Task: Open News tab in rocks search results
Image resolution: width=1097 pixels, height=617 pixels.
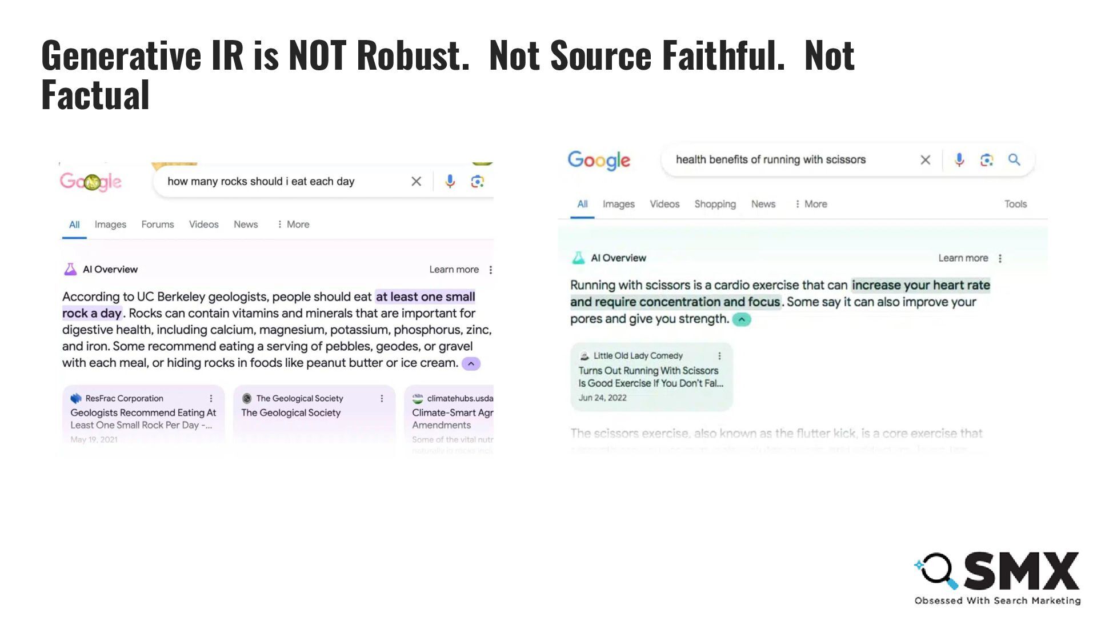Action: coord(246,225)
